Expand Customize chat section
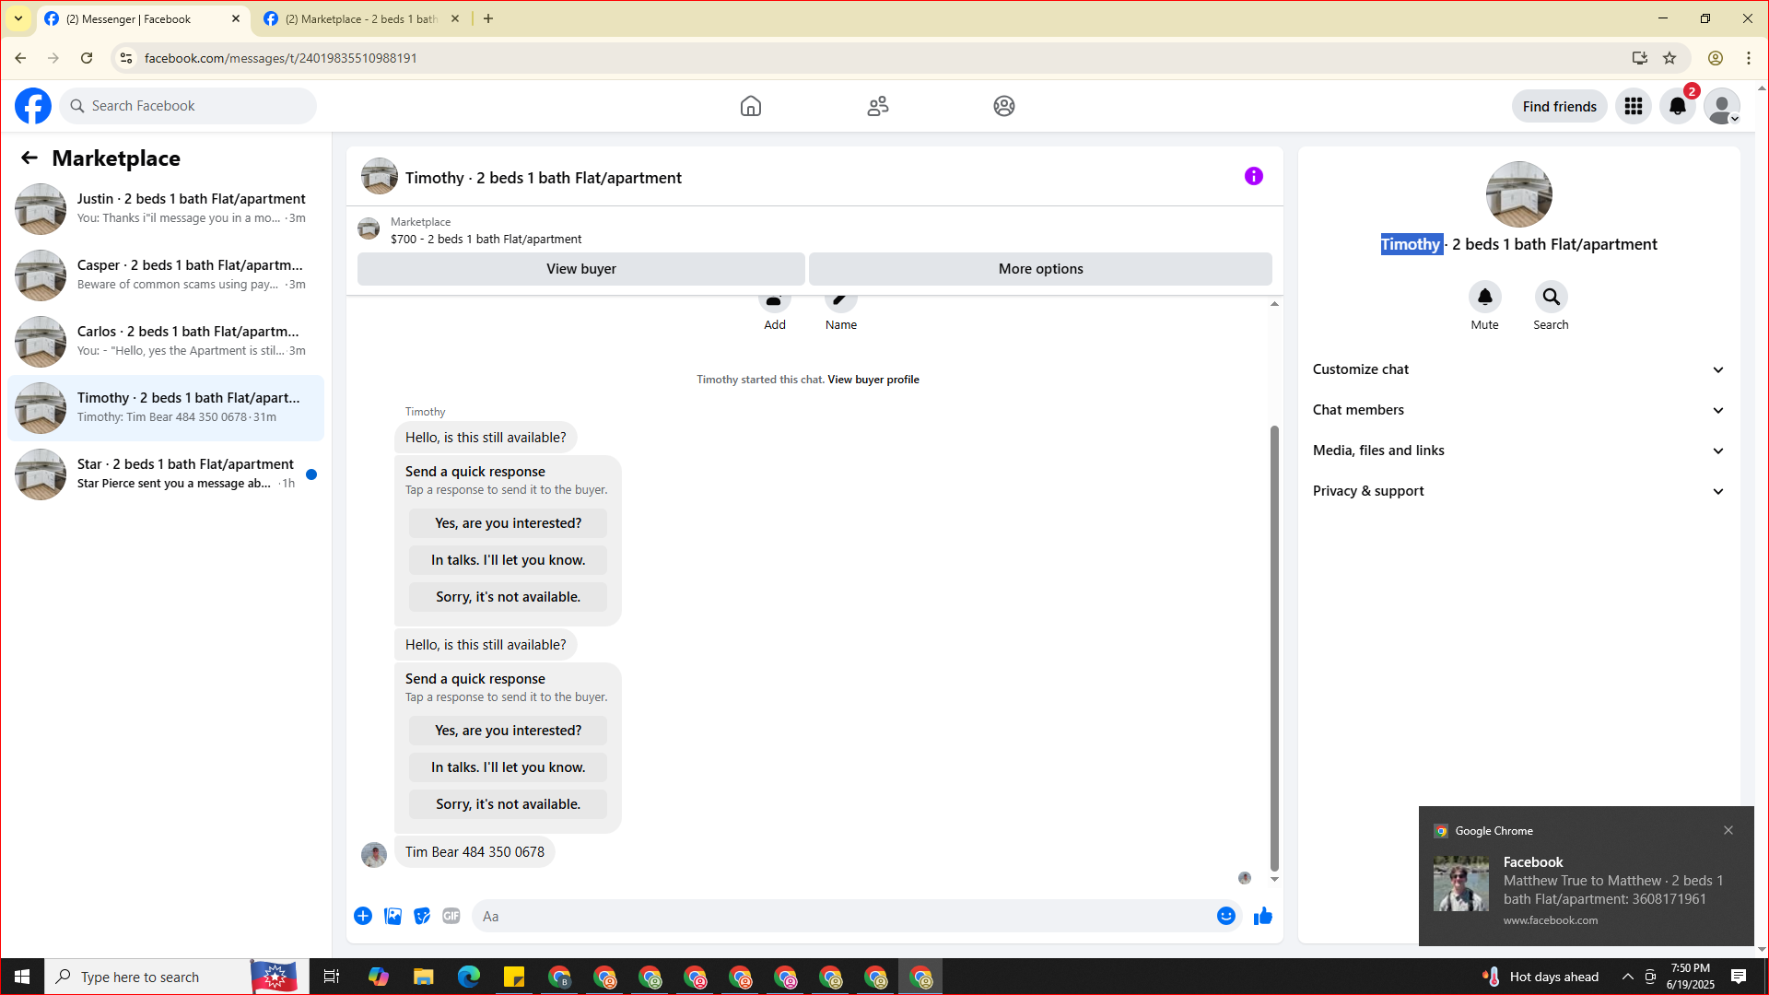Image resolution: width=1769 pixels, height=995 pixels. pyautogui.click(x=1518, y=369)
